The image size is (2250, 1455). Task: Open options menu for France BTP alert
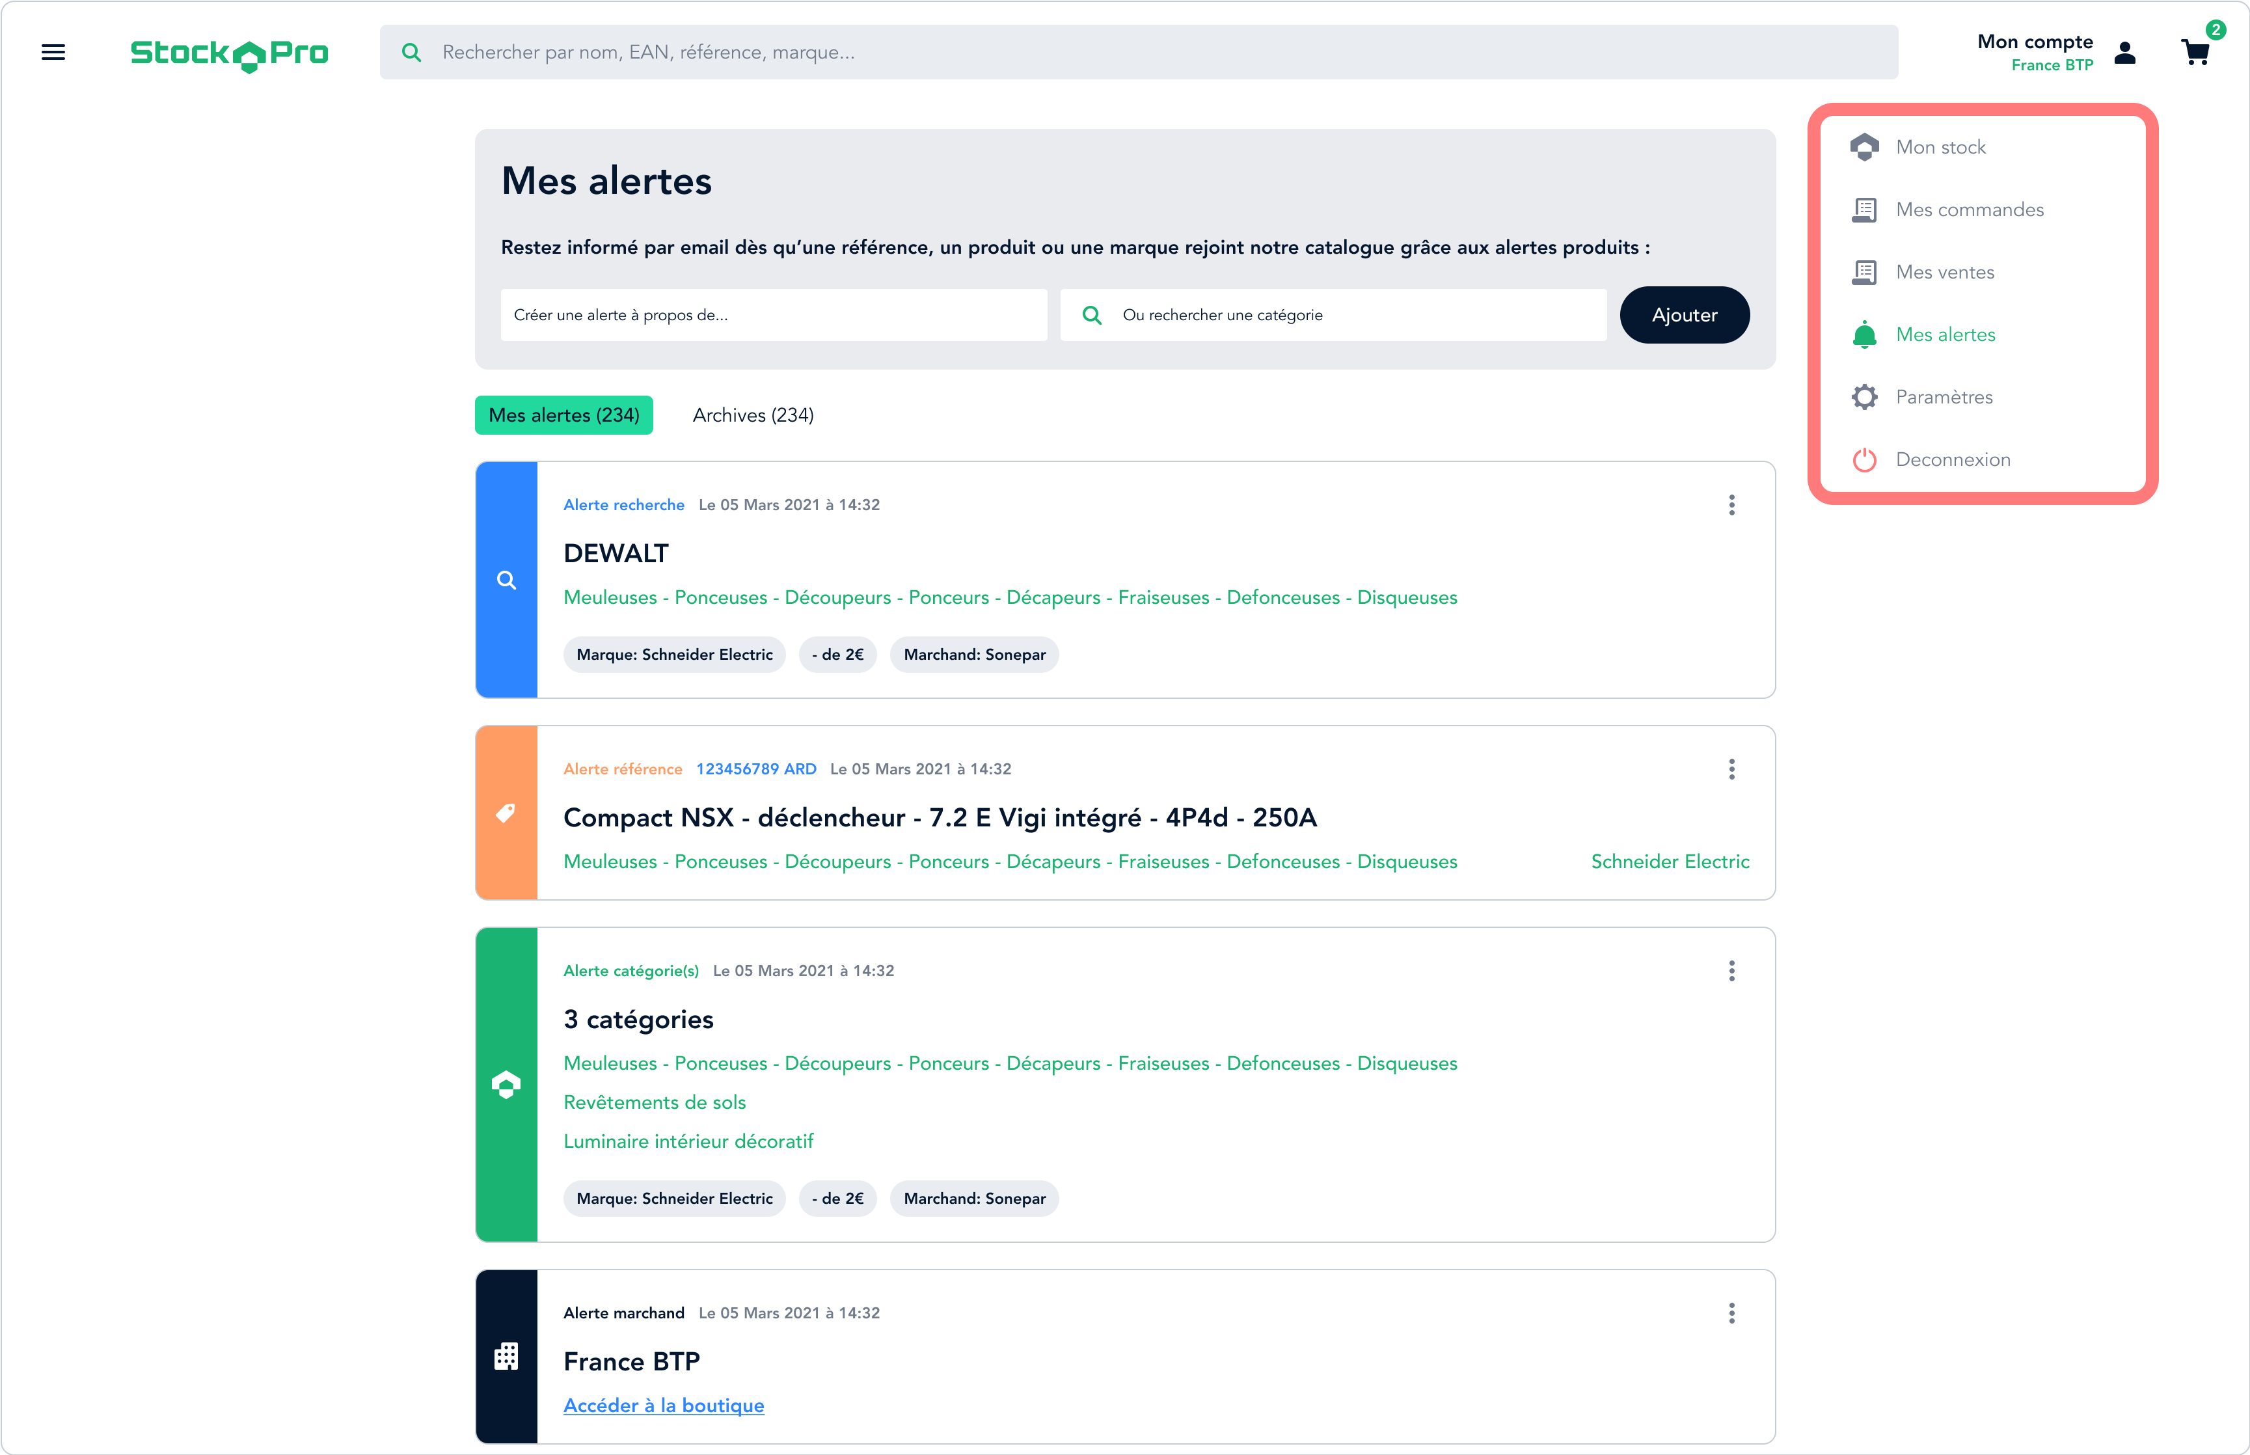tap(1731, 1313)
